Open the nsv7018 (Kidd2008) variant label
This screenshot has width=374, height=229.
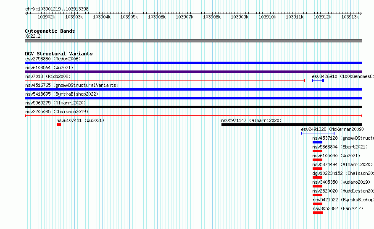[48, 76]
